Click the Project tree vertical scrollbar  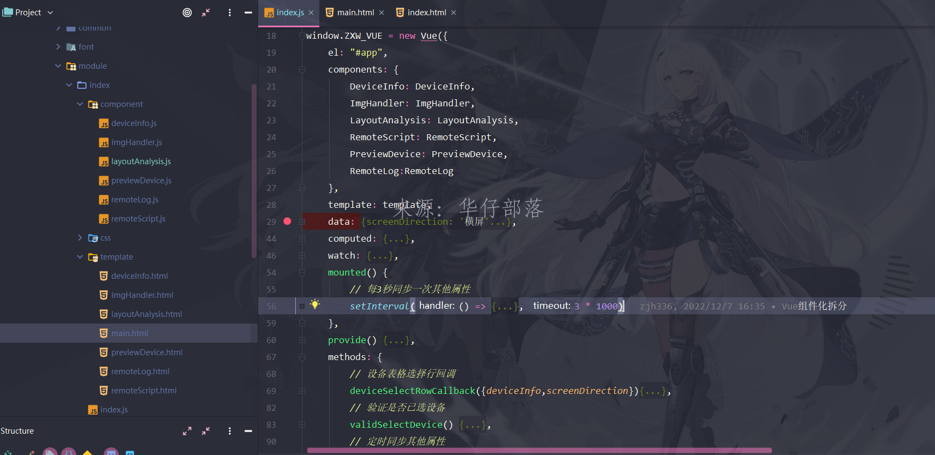(254, 170)
